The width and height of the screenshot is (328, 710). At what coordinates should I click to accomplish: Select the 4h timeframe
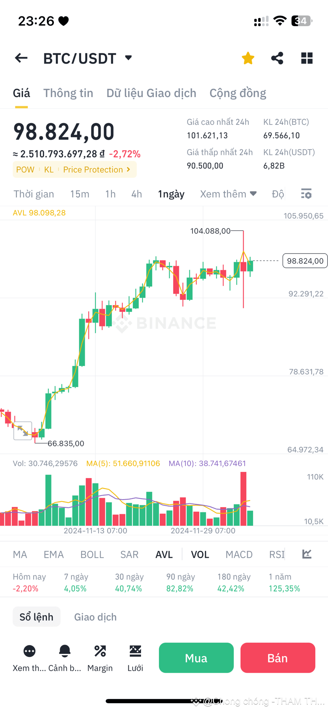pyautogui.click(x=137, y=194)
